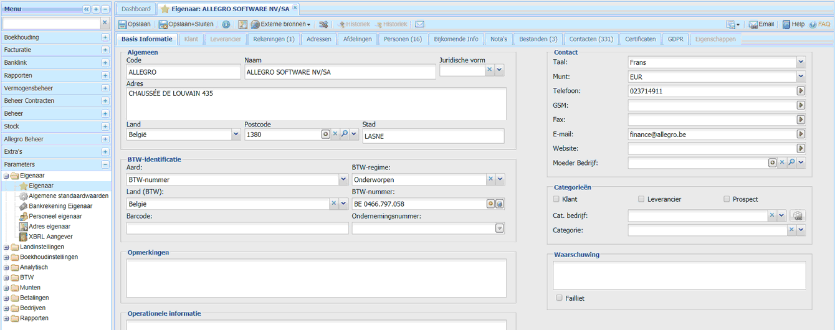This screenshot has height=330, width=835.
Task: Expand the Rapporten accordion section
Action: coord(105,75)
